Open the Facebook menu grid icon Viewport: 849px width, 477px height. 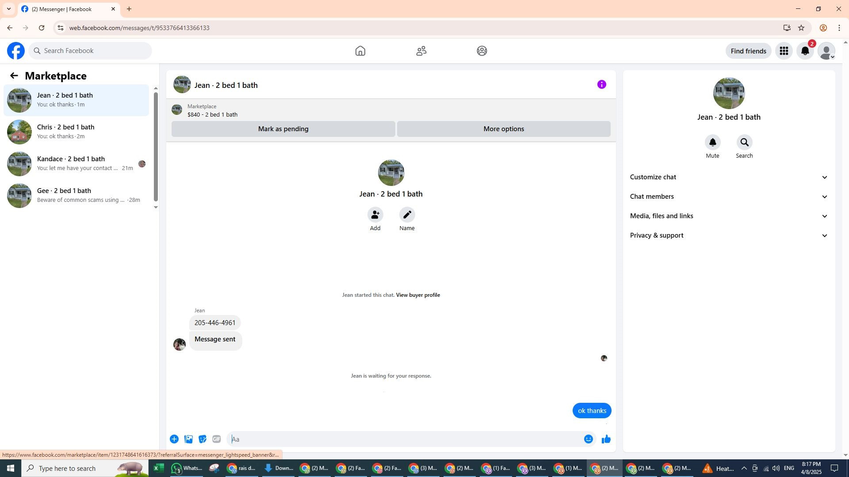[x=784, y=51]
